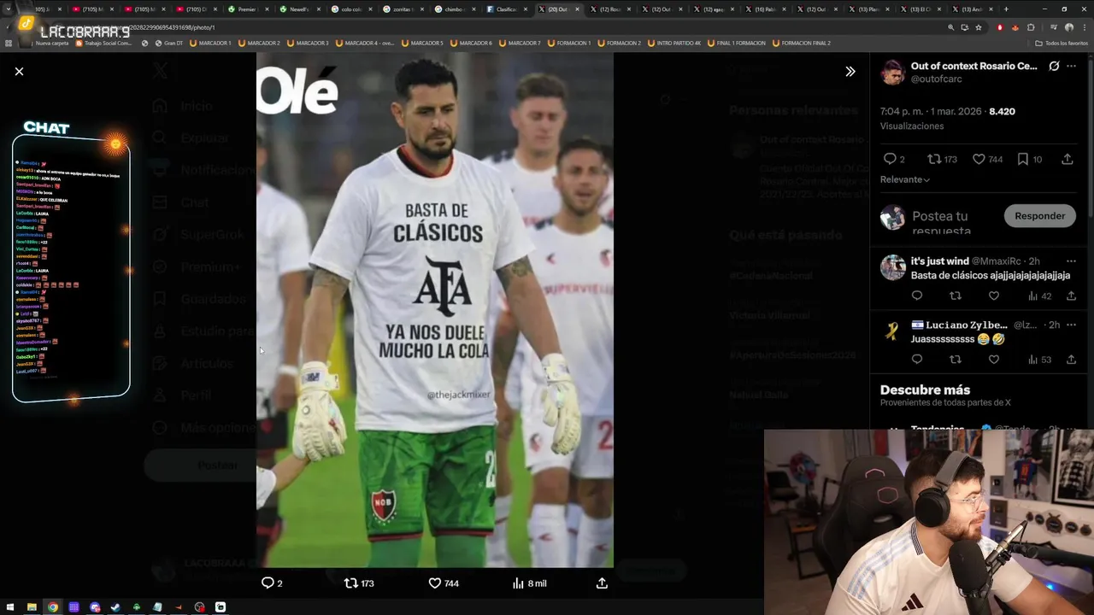Share the main post from the side panel
Image resolution: width=1094 pixels, height=615 pixels.
(1068, 159)
